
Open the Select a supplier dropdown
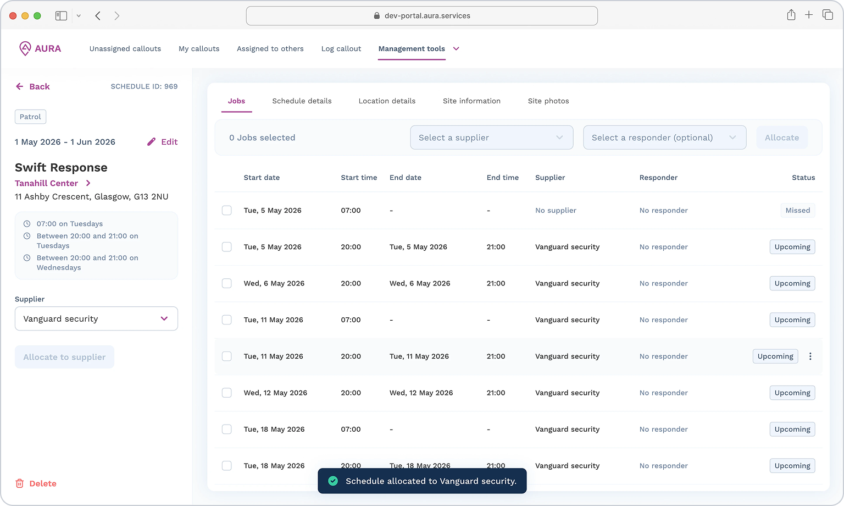click(492, 137)
